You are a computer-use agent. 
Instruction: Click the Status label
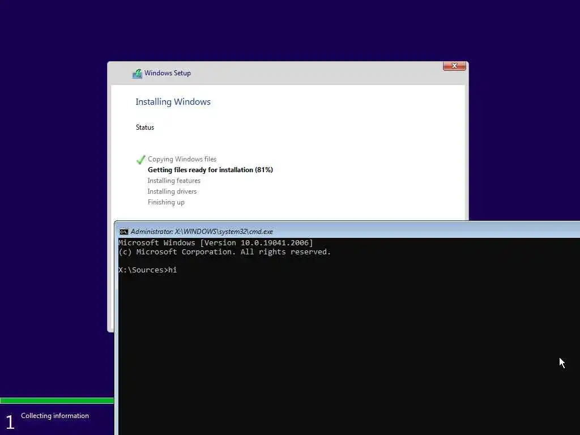[x=144, y=127]
